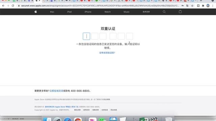Close the active Apple browser tab
The height and width of the screenshot is (121, 216).
click(x=39, y=1)
